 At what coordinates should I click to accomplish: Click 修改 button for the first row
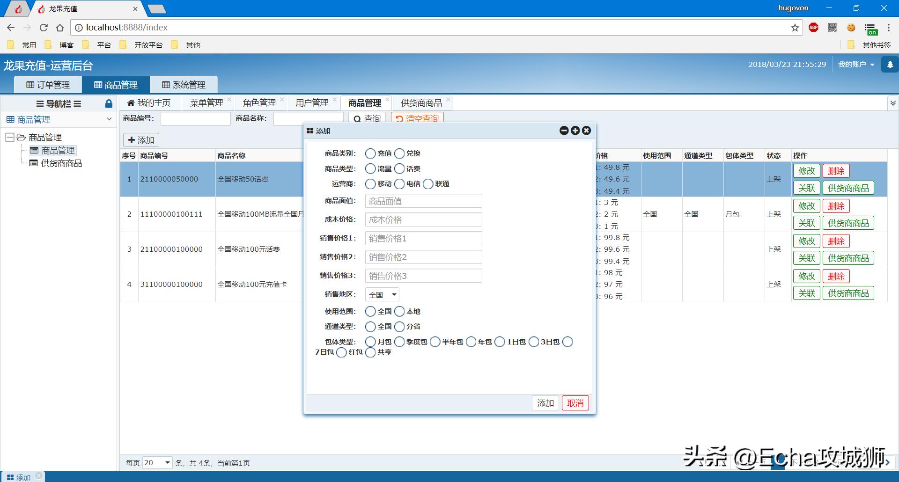806,171
